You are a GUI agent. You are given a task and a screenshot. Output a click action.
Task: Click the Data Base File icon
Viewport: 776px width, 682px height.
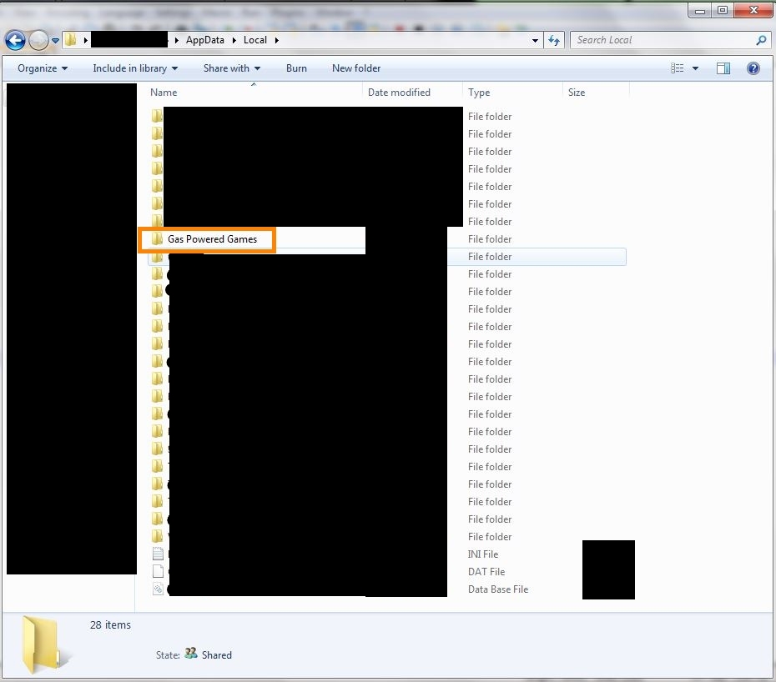coord(158,589)
